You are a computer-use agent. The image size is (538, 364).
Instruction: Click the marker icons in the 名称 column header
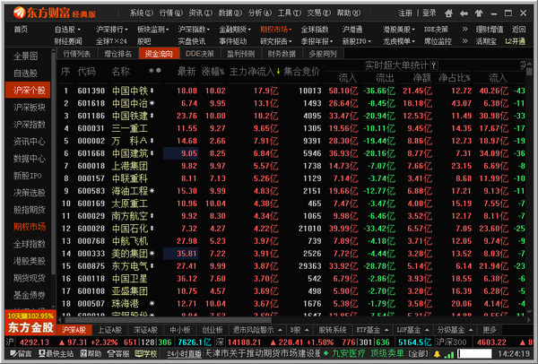(155, 71)
